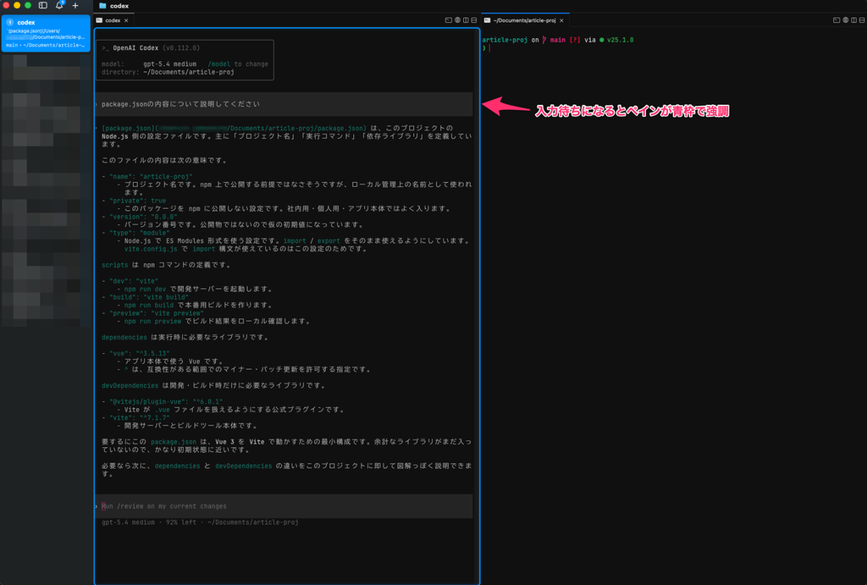Viewport: 867px width, 585px height.
Task: Select the codex terminal tab
Action: pyautogui.click(x=113, y=20)
